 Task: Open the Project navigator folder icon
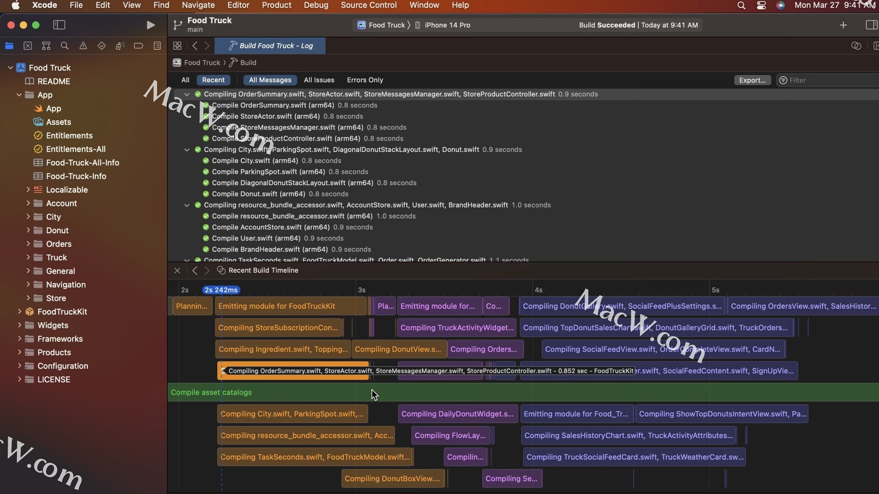(x=9, y=46)
